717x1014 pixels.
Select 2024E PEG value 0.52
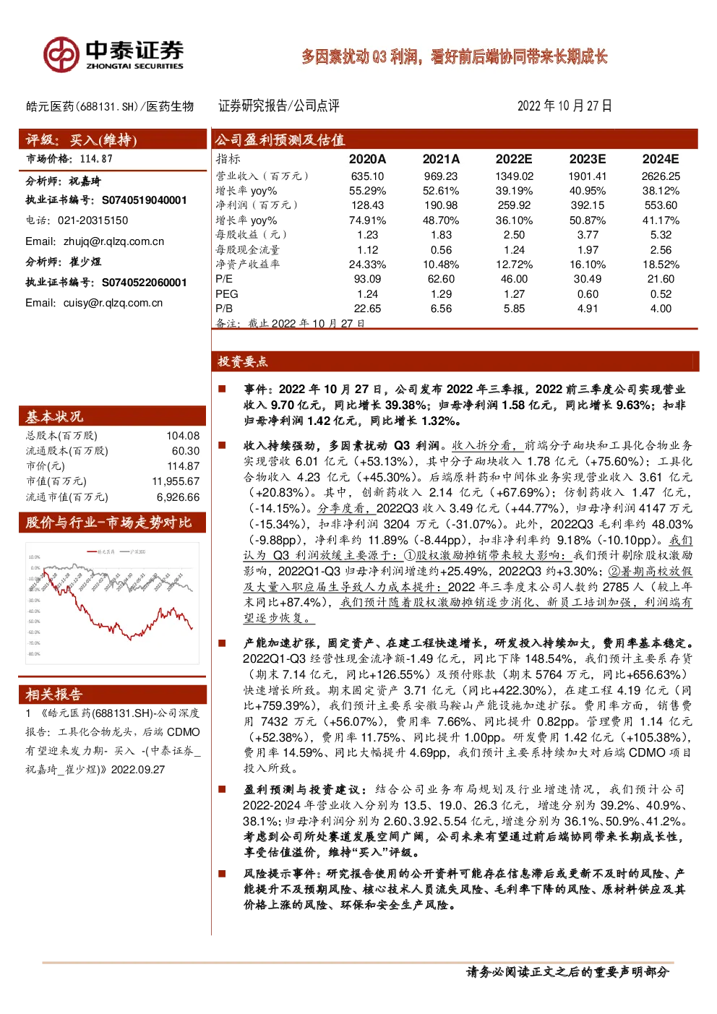coord(661,294)
